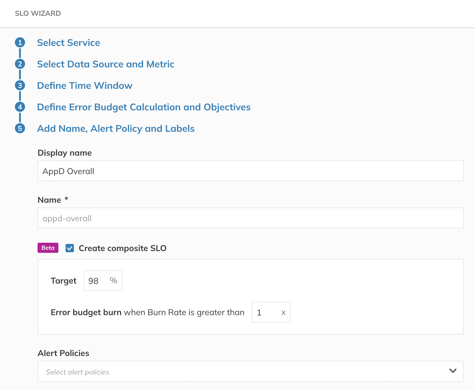
Task: Uncheck the Create composite SLO checkbox
Action: point(70,248)
